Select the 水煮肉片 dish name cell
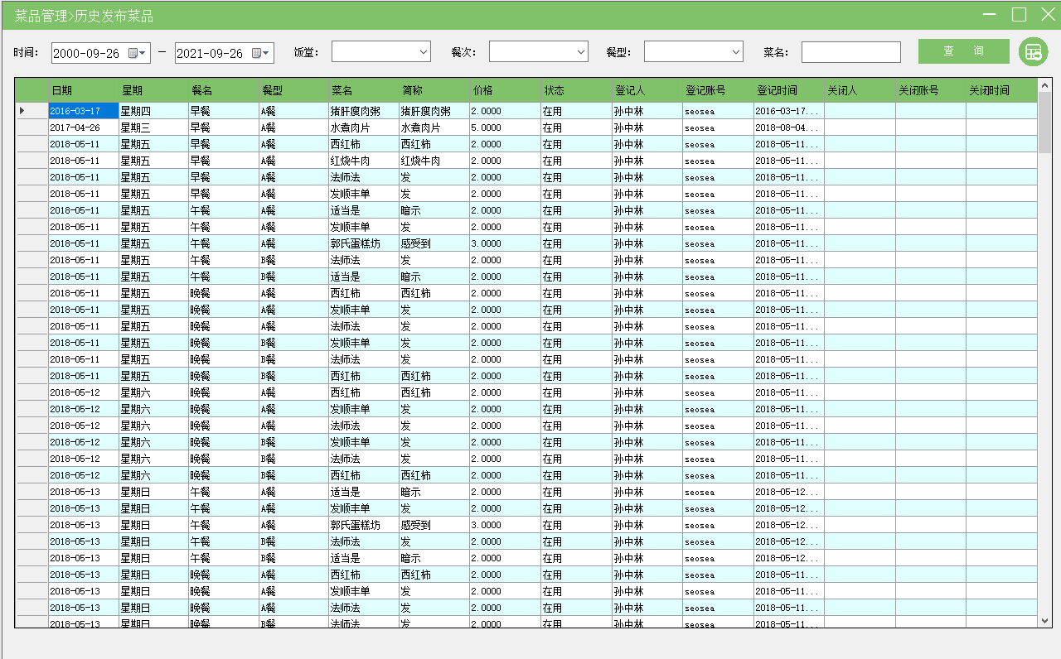The image size is (1061, 659). [x=363, y=127]
